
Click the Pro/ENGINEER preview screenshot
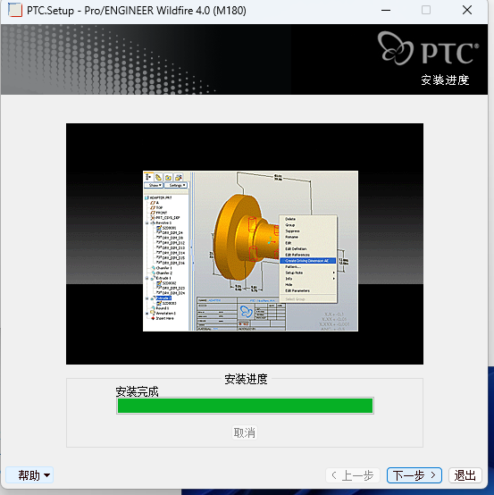tap(250, 251)
